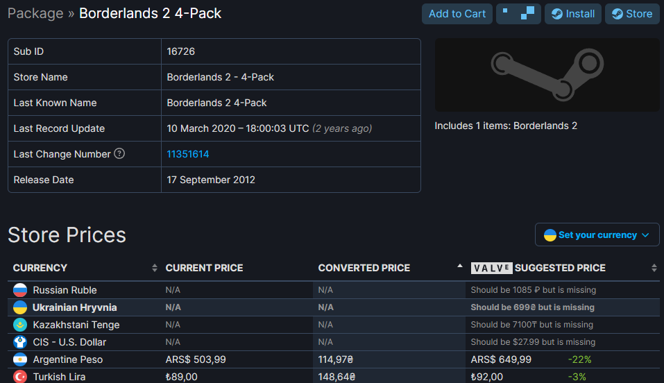Click the Install button with Steam logo
This screenshot has width=664, height=383.
[x=572, y=14]
